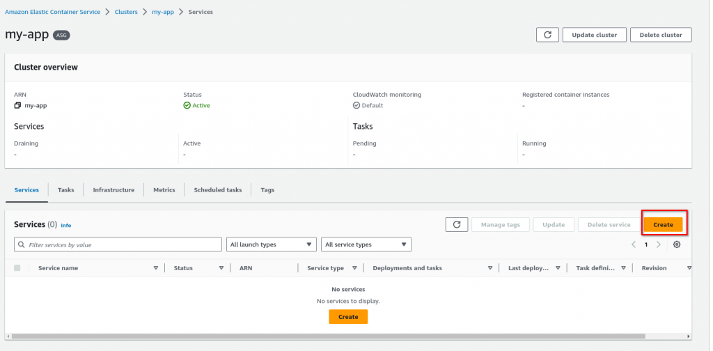Switch to the Tasks tab
The height and width of the screenshot is (351, 713).
coord(66,190)
